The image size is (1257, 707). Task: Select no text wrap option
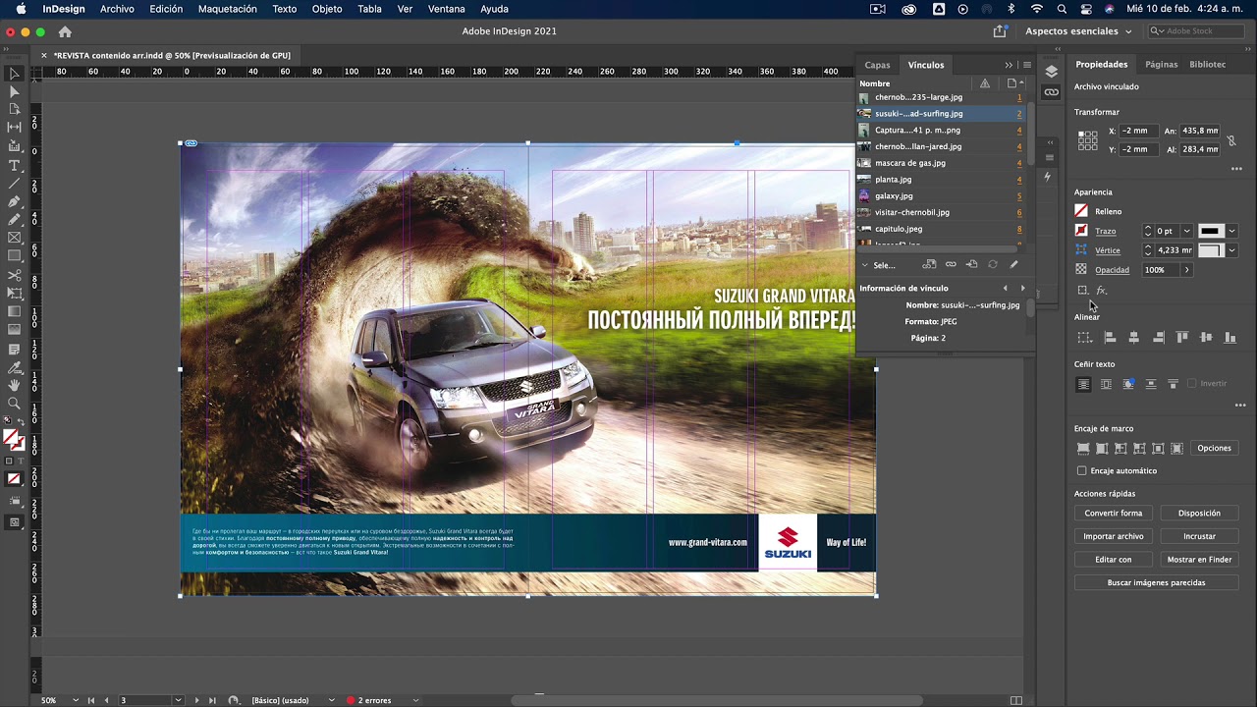pos(1083,384)
